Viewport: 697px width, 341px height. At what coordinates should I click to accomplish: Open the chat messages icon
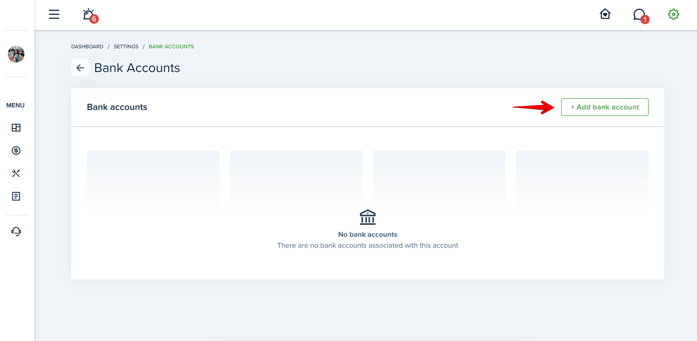(639, 15)
